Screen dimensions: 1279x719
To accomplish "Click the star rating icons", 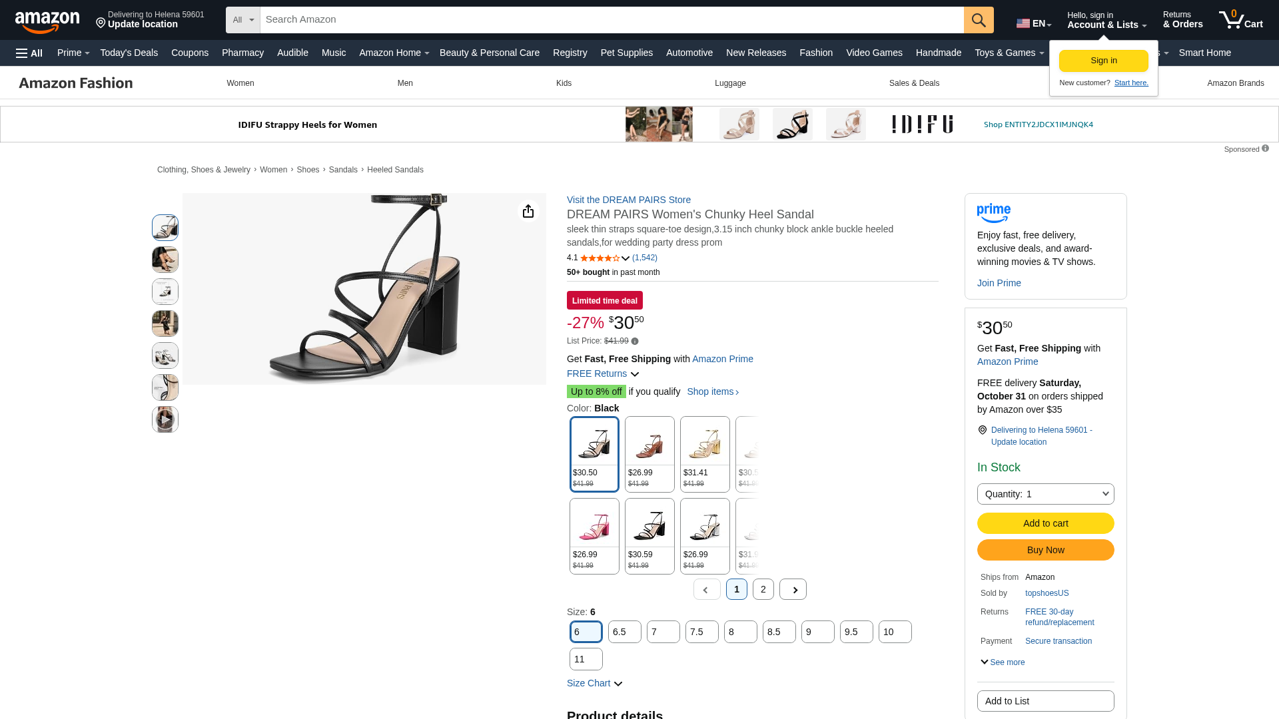I will pos(600,258).
